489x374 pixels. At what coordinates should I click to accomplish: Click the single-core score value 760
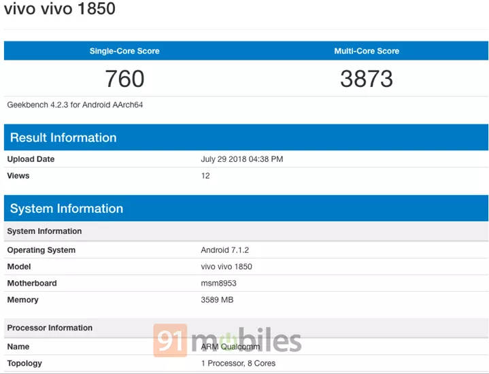pos(124,79)
